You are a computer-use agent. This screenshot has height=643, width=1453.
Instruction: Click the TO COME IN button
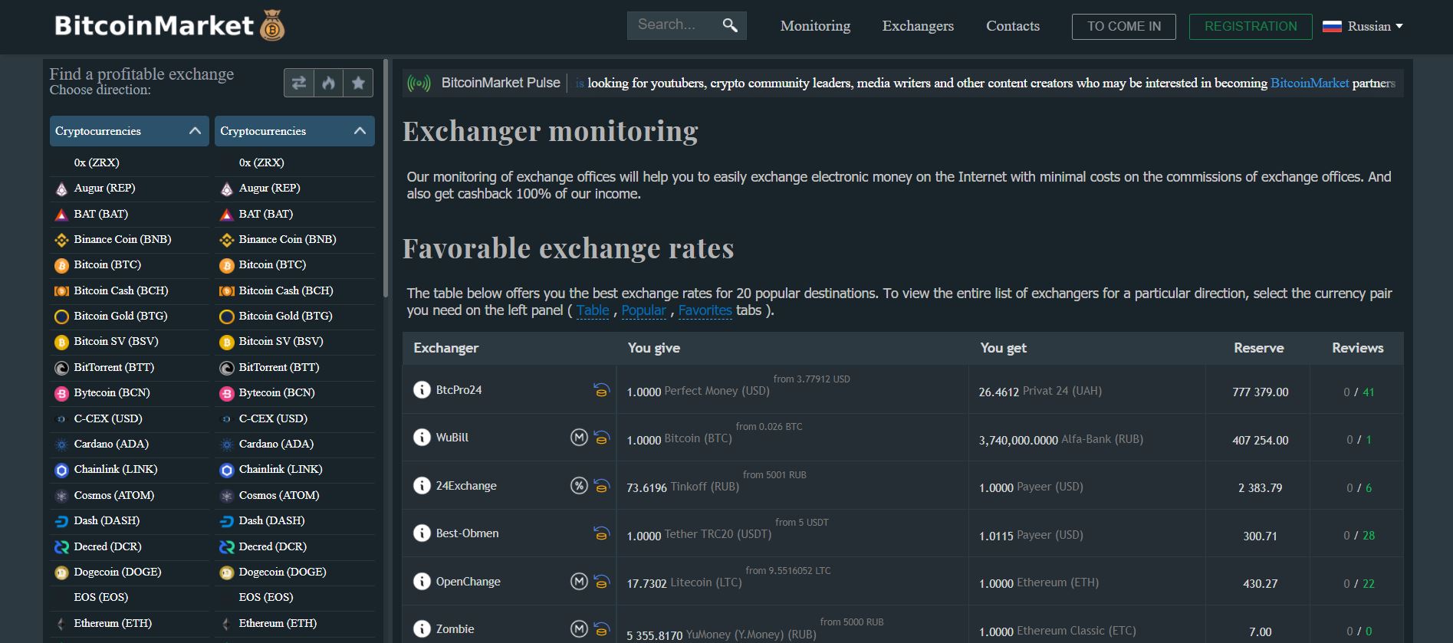[1124, 27]
